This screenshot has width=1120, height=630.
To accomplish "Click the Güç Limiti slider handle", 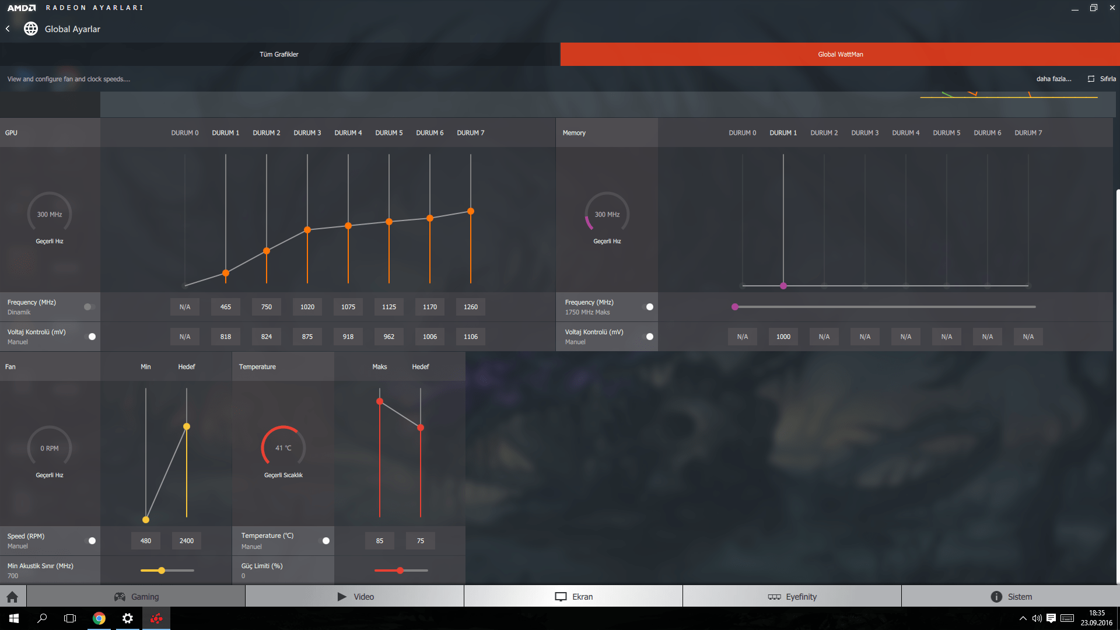I will coord(400,570).
